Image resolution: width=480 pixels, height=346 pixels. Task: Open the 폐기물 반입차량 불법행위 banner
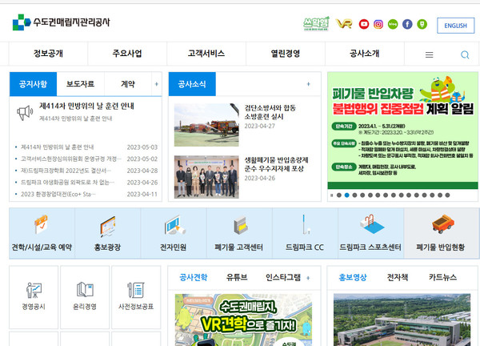(x=402, y=131)
